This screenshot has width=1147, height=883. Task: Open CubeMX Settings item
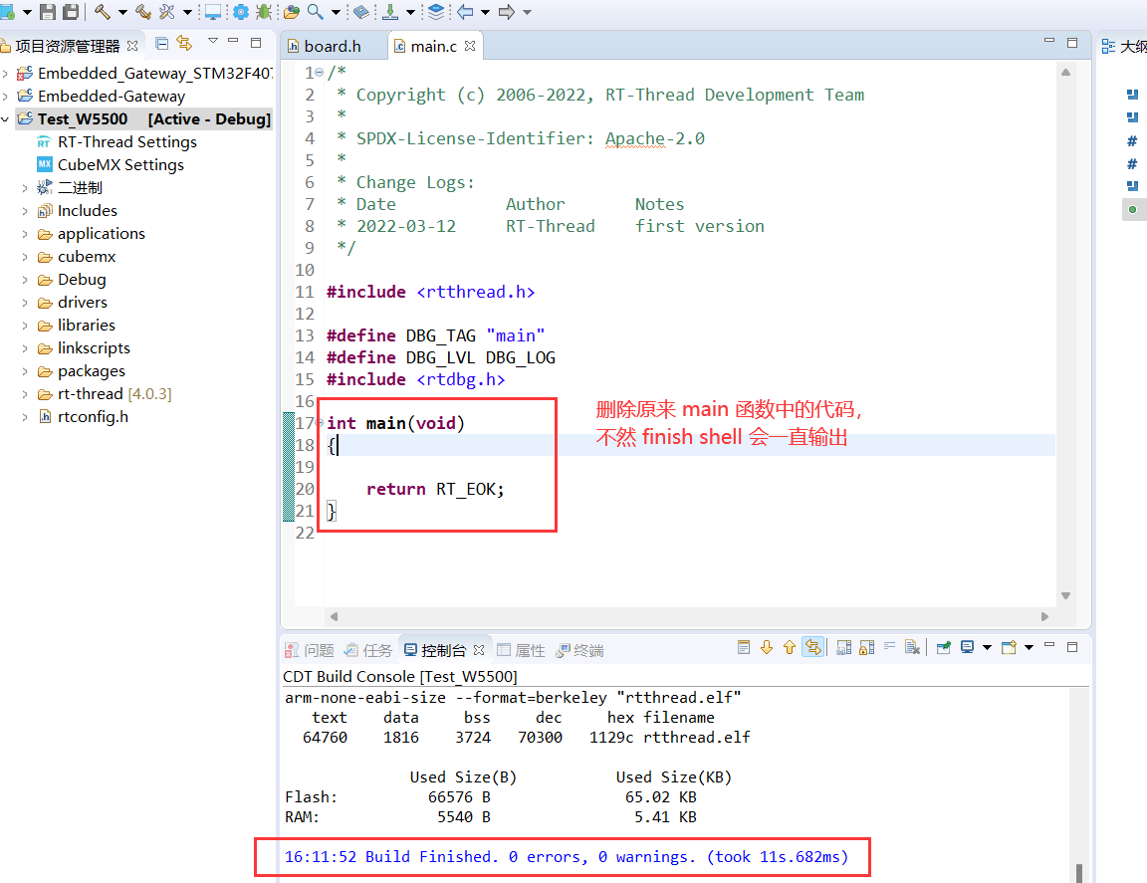pyautogui.click(x=119, y=165)
